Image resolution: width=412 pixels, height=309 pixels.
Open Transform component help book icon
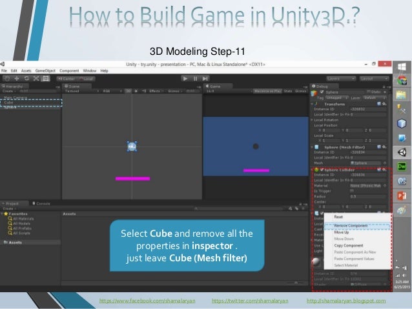379,104
